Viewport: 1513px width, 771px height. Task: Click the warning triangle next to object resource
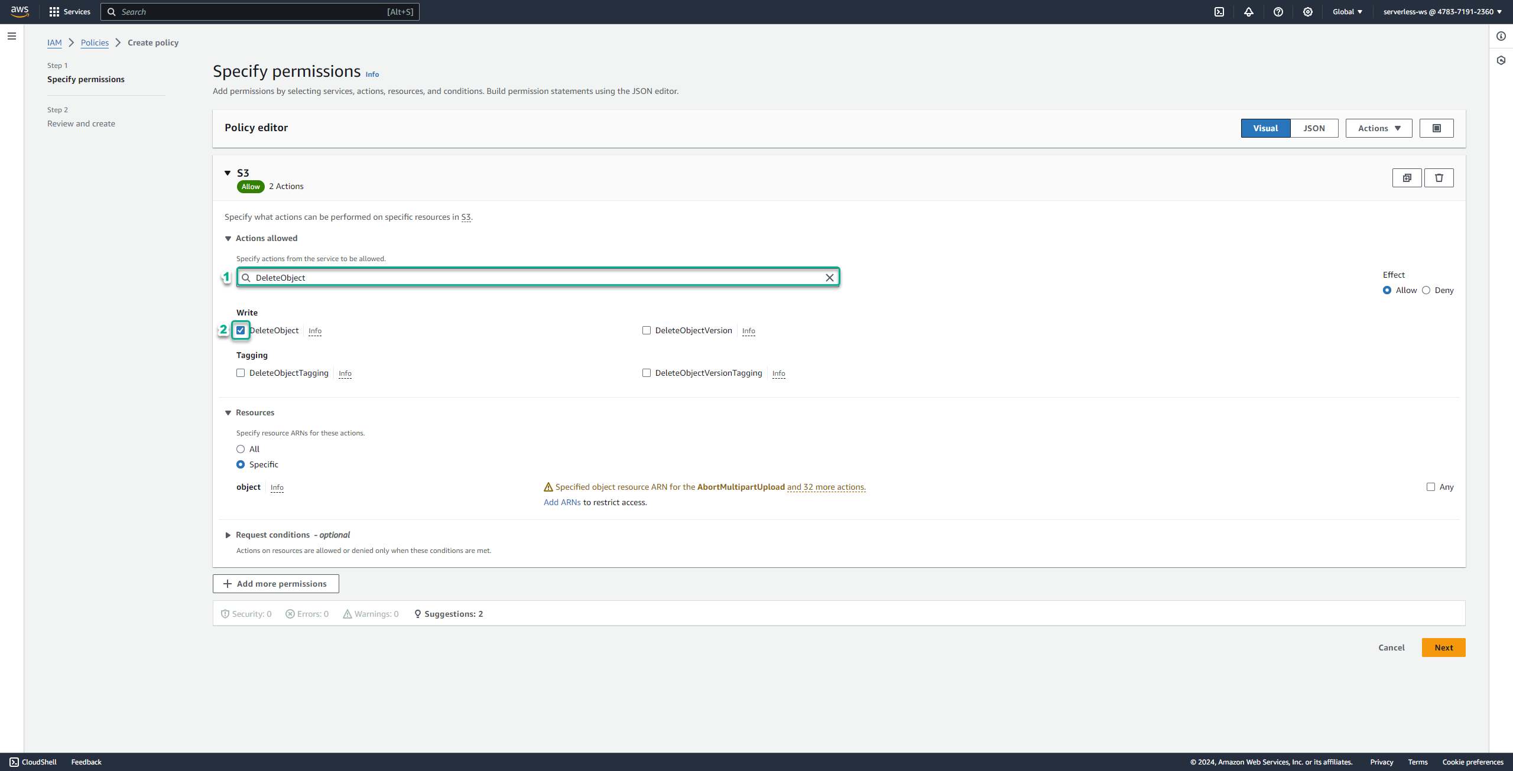pos(548,487)
